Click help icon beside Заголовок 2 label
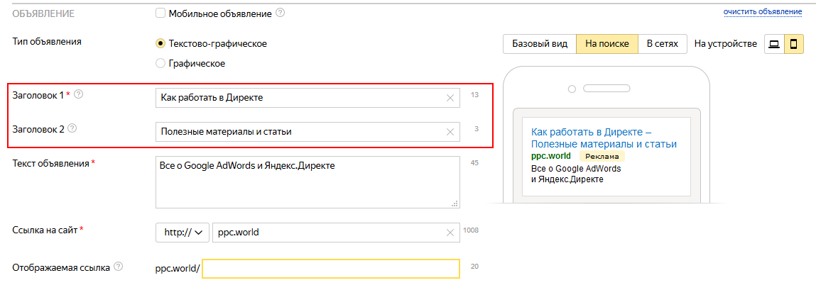 72,129
